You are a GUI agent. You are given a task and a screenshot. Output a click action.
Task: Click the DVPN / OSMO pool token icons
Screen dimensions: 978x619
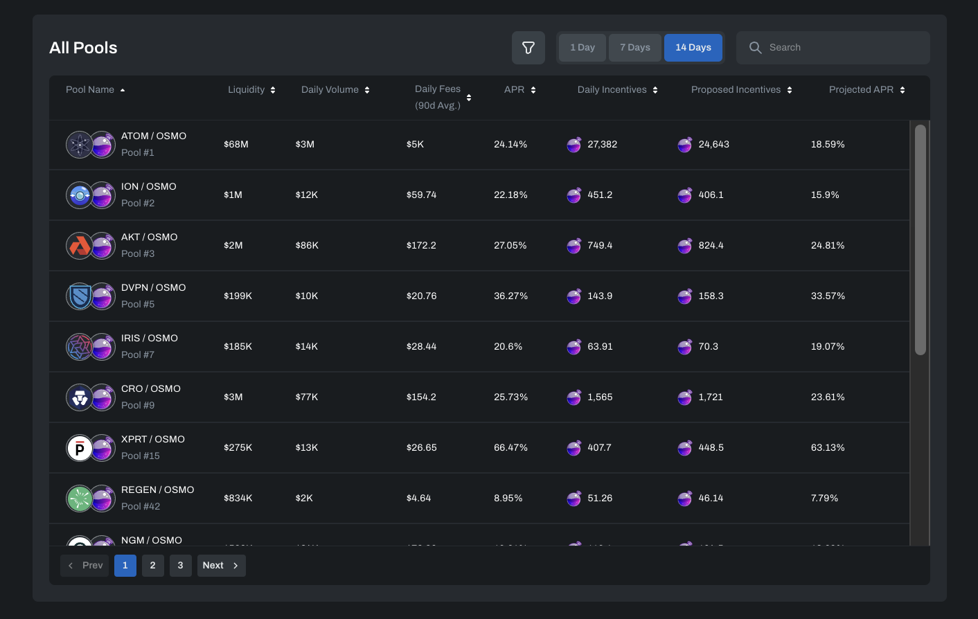coord(91,296)
